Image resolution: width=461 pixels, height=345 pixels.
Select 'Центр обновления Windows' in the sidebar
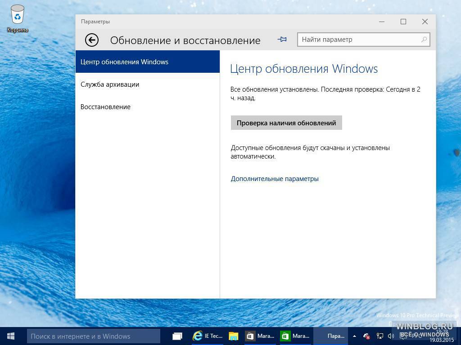(x=148, y=62)
